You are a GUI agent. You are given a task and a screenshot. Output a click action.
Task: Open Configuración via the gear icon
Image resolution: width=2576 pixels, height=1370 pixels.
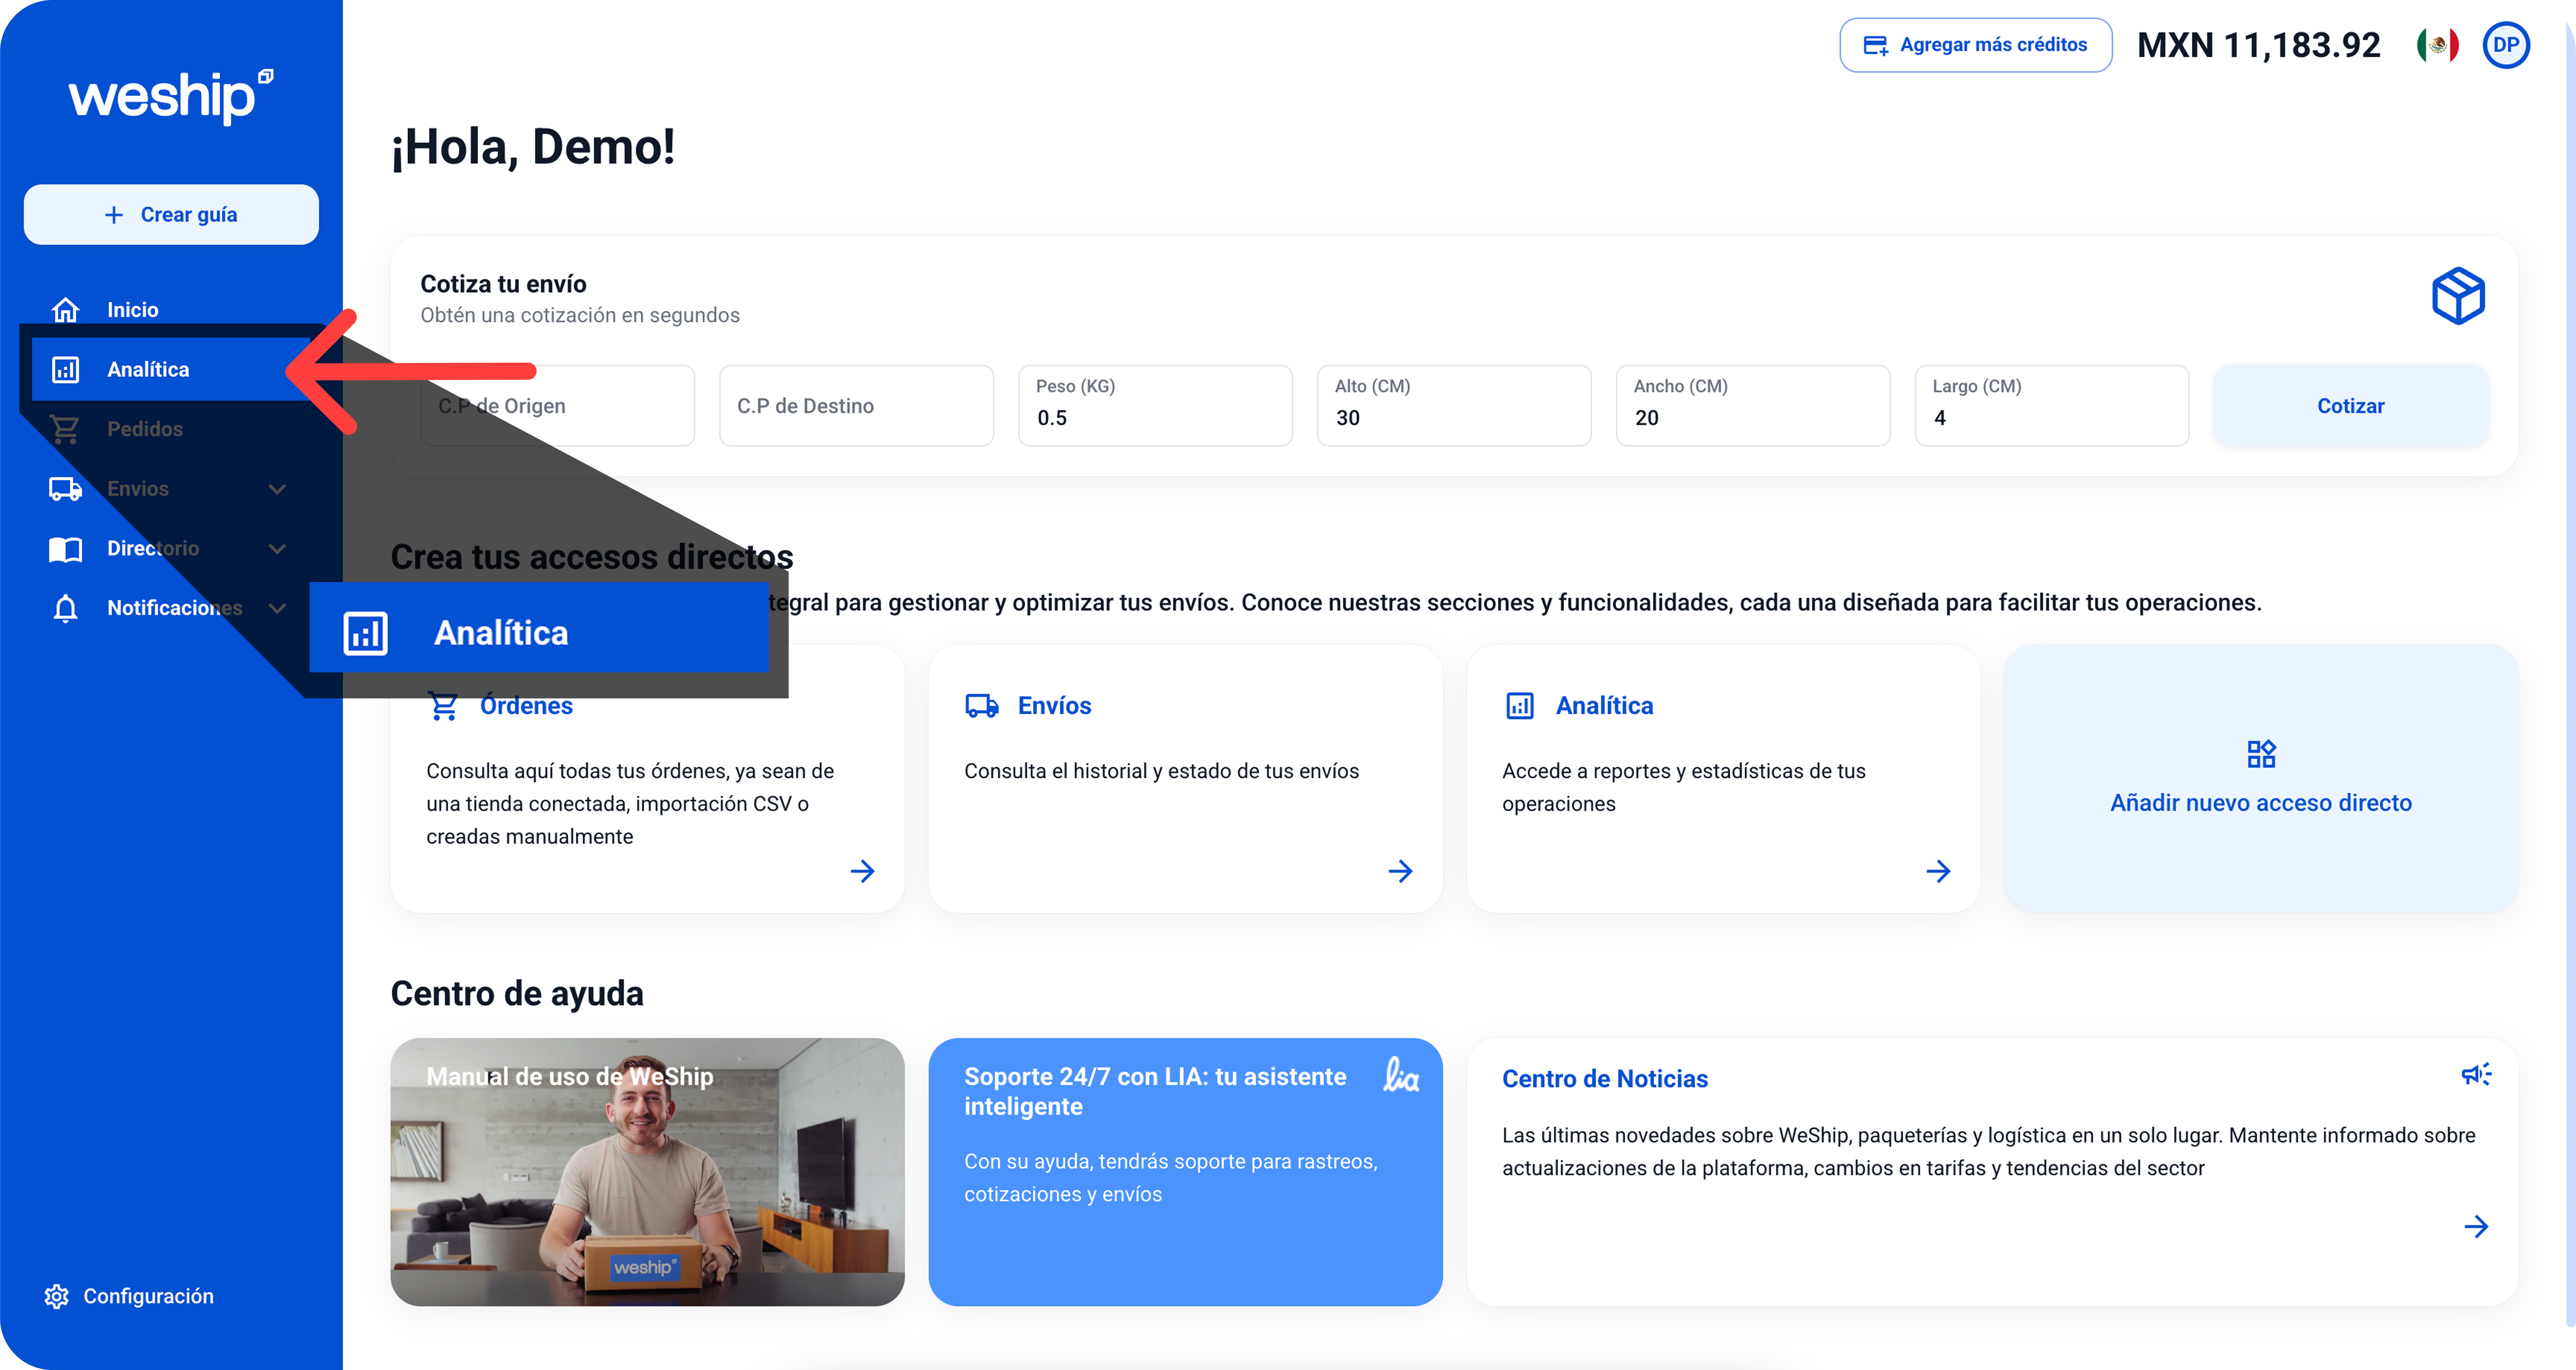click(57, 1296)
